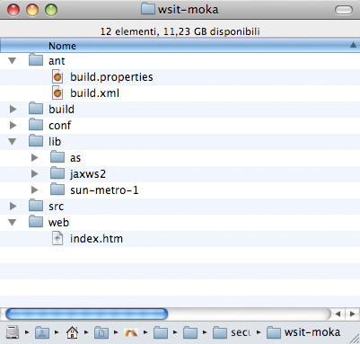The image size is (360, 344).
Task: Select the 'src' folder name
Action: point(56,207)
